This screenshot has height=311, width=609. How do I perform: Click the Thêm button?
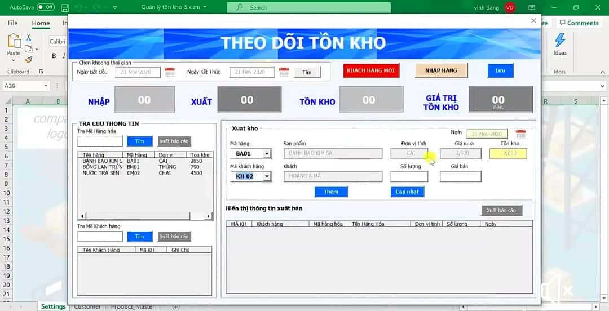(x=332, y=192)
